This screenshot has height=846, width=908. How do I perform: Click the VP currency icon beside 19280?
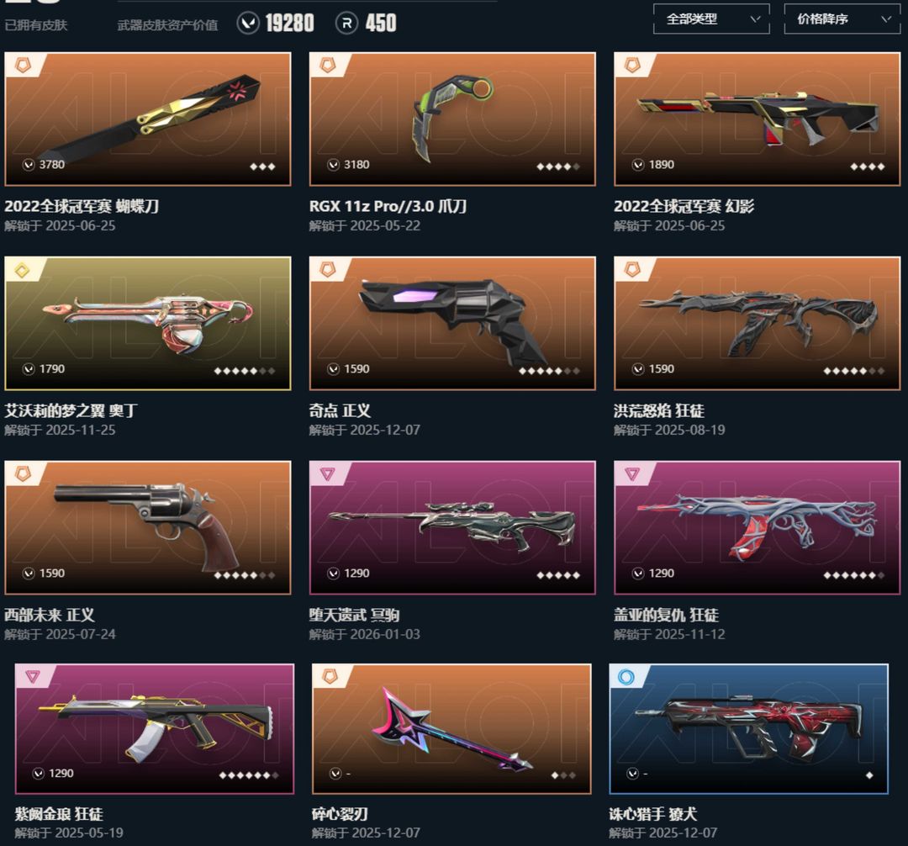248,24
